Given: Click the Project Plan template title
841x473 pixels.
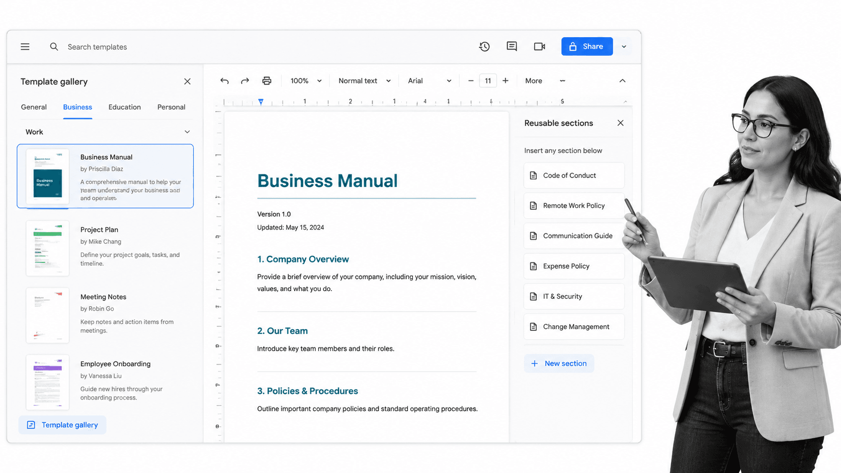Looking at the screenshot, I should 99,230.
